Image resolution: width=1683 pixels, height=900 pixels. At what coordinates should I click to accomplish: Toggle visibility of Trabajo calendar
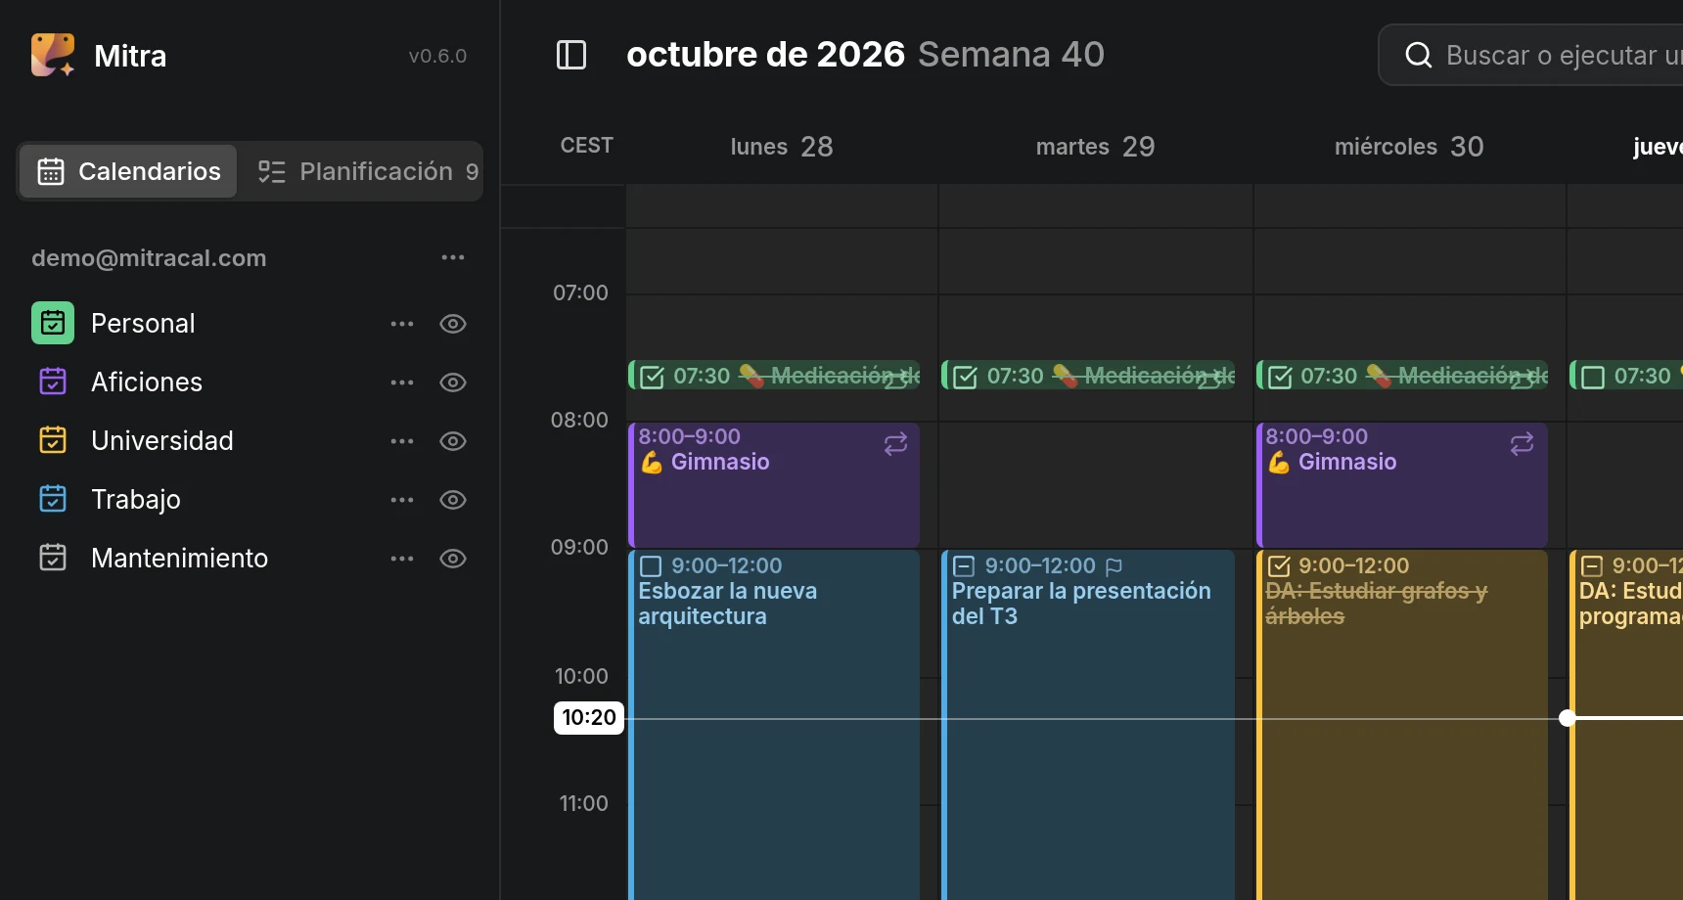(453, 500)
